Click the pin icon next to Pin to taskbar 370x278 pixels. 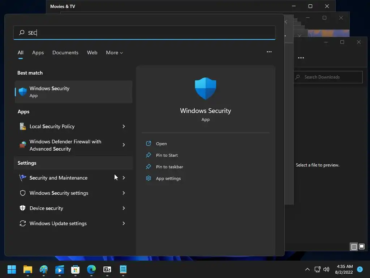coord(149,167)
